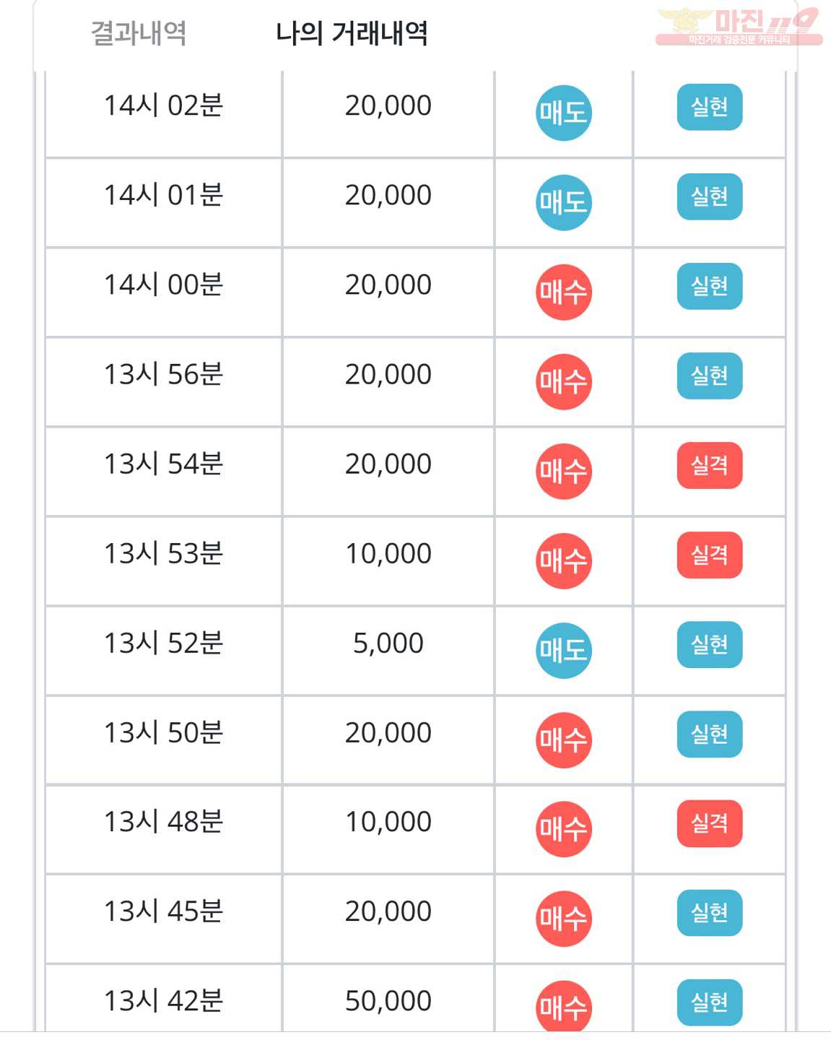The image size is (831, 1040).
Task: Switch to the 결과내역 tab
Action: pyautogui.click(x=139, y=33)
